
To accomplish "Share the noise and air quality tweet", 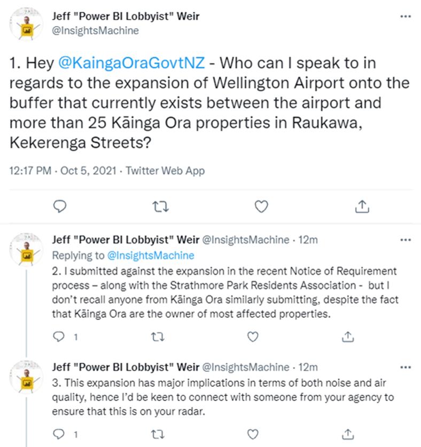I will 348,433.
